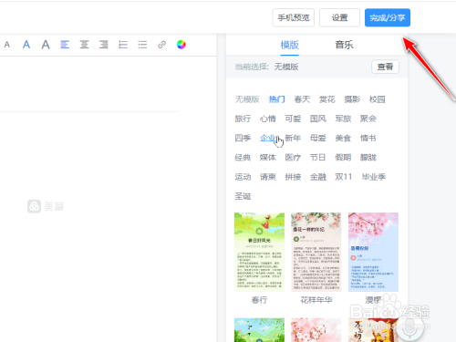The image size is (456, 342).
Task: Filter templates by 请柬
Action: (268, 177)
